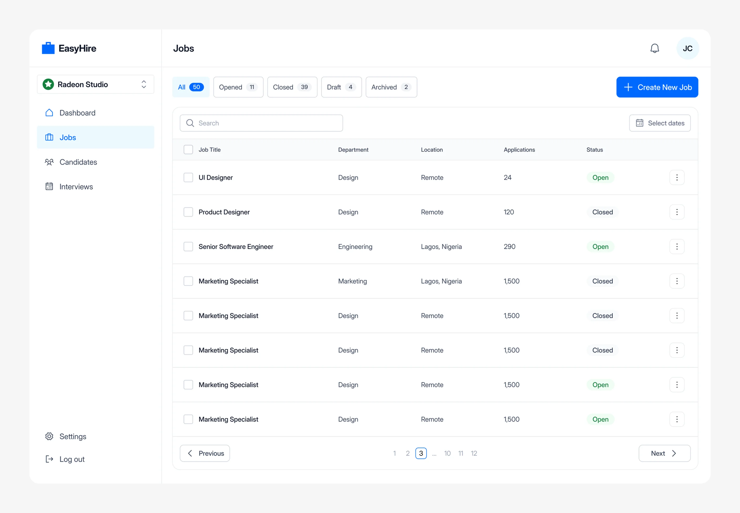Click the Department column header
Image resolution: width=740 pixels, height=513 pixels.
(353, 150)
